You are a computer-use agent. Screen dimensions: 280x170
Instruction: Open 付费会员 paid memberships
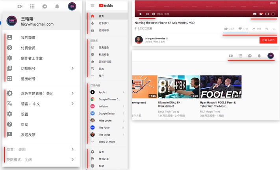41,48
